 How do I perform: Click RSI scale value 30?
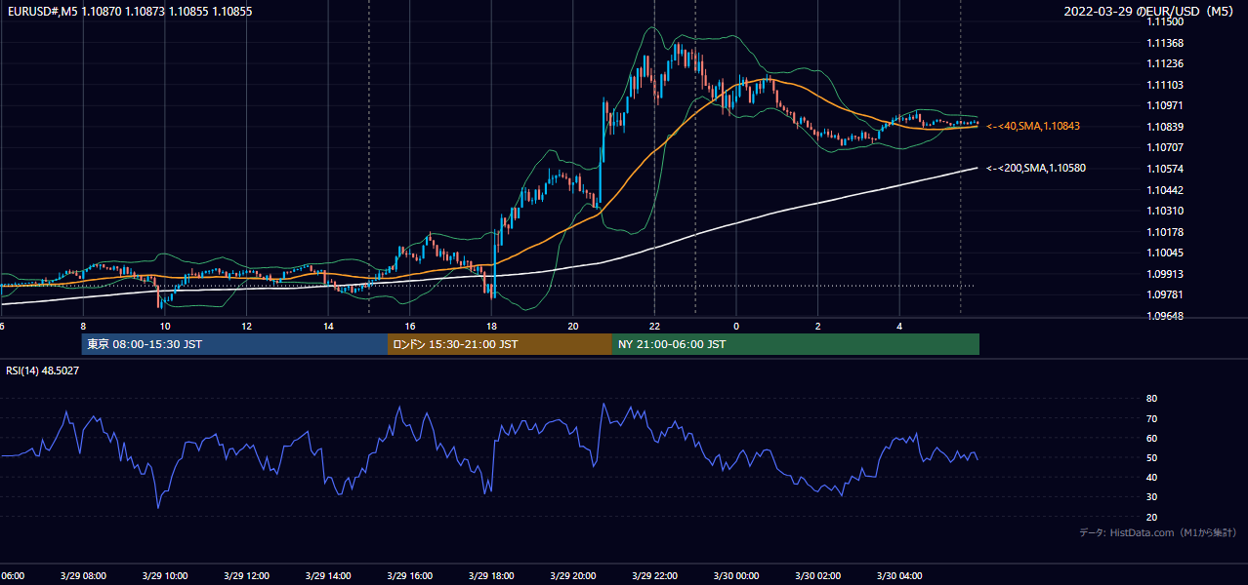tap(1151, 497)
